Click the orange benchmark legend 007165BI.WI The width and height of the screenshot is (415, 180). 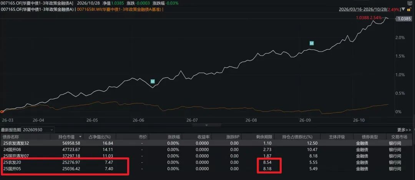pyautogui.click(x=119, y=10)
